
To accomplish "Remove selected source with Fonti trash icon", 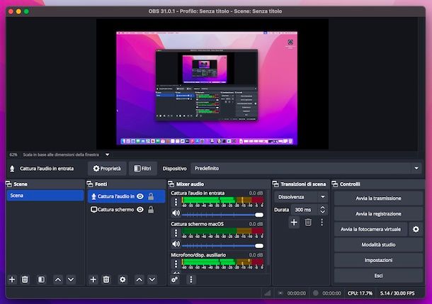I will click(x=106, y=279).
